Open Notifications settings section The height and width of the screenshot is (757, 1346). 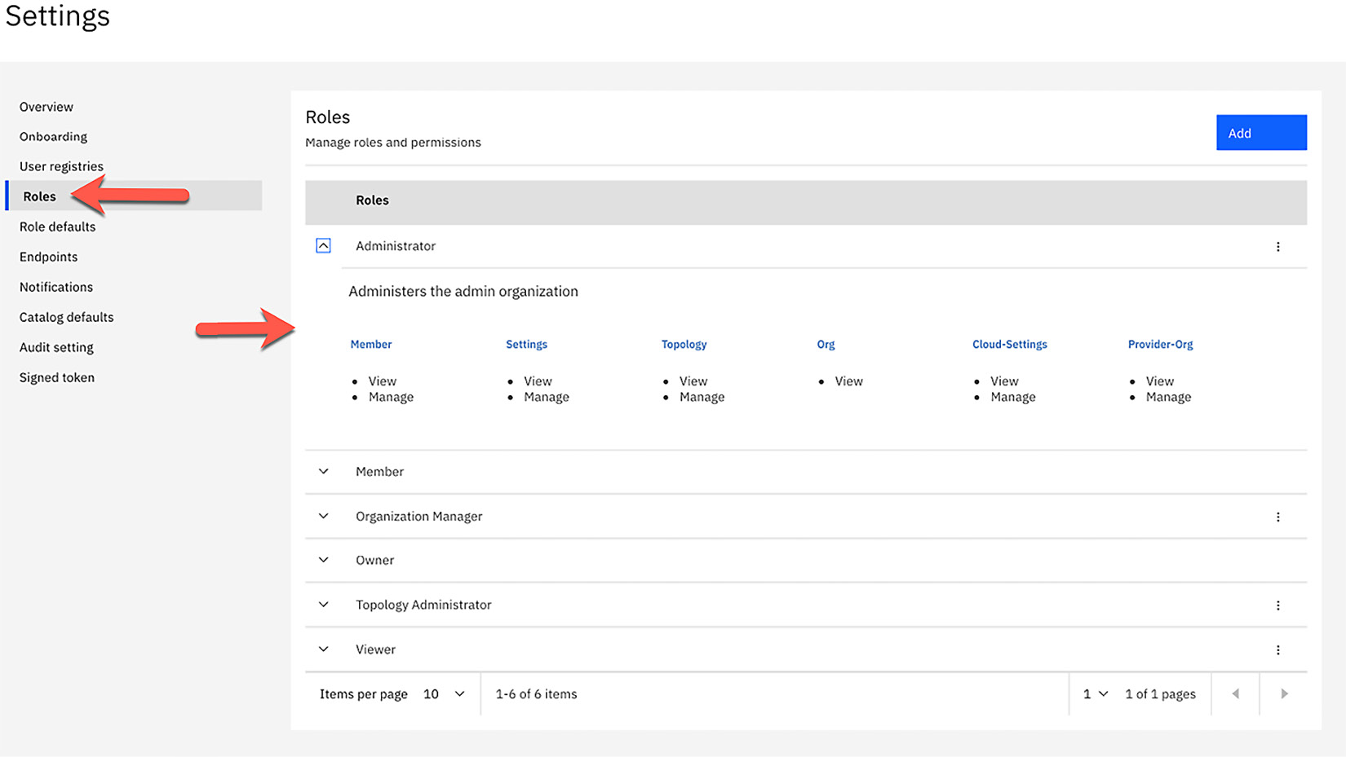pos(56,287)
